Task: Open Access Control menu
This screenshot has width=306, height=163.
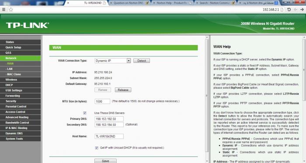Action: [x=21, y=112]
